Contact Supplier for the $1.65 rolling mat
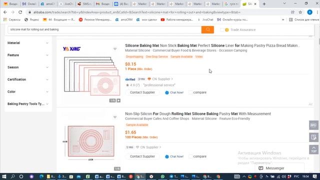This screenshot has height=180, width=320. point(142,156)
